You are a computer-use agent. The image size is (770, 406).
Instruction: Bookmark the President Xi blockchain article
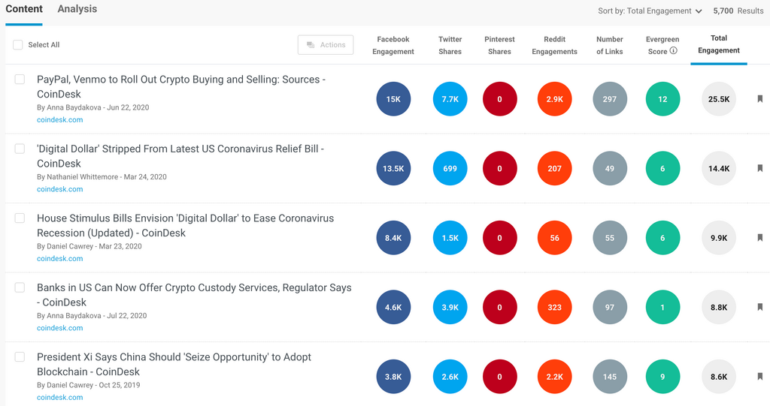click(760, 377)
